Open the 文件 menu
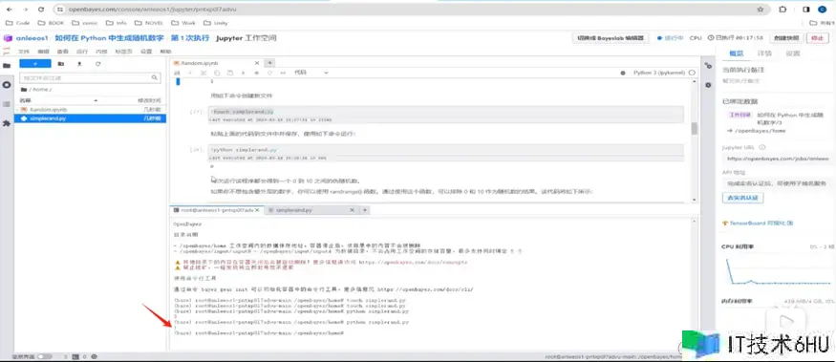 [x=24, y=52]
